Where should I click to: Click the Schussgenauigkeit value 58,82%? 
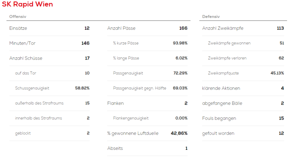tap(82, 88)
